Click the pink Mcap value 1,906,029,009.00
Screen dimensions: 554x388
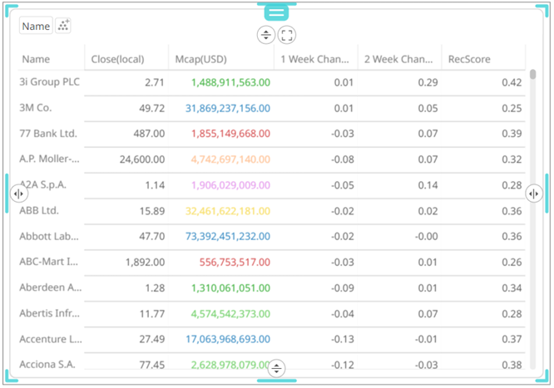point(230,185)
